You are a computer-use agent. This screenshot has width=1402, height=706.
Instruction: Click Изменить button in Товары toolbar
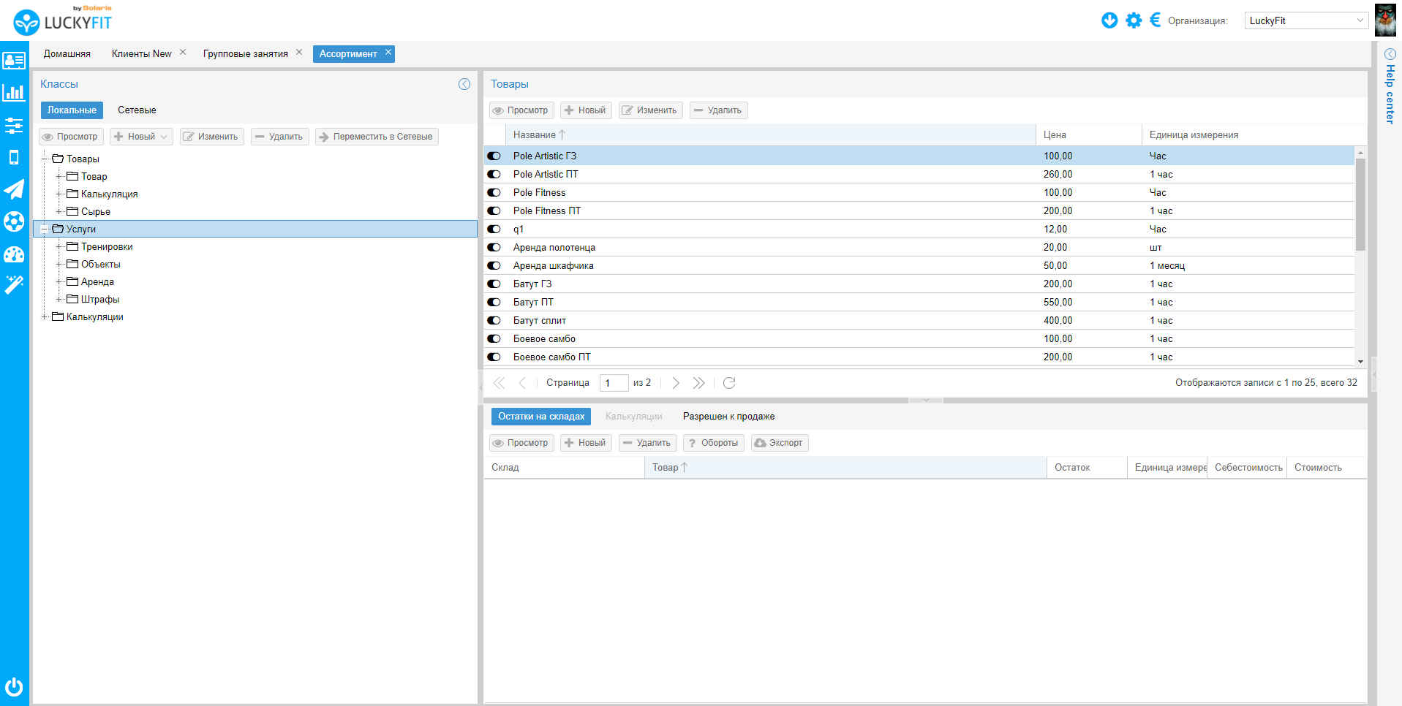pos(651,110)
